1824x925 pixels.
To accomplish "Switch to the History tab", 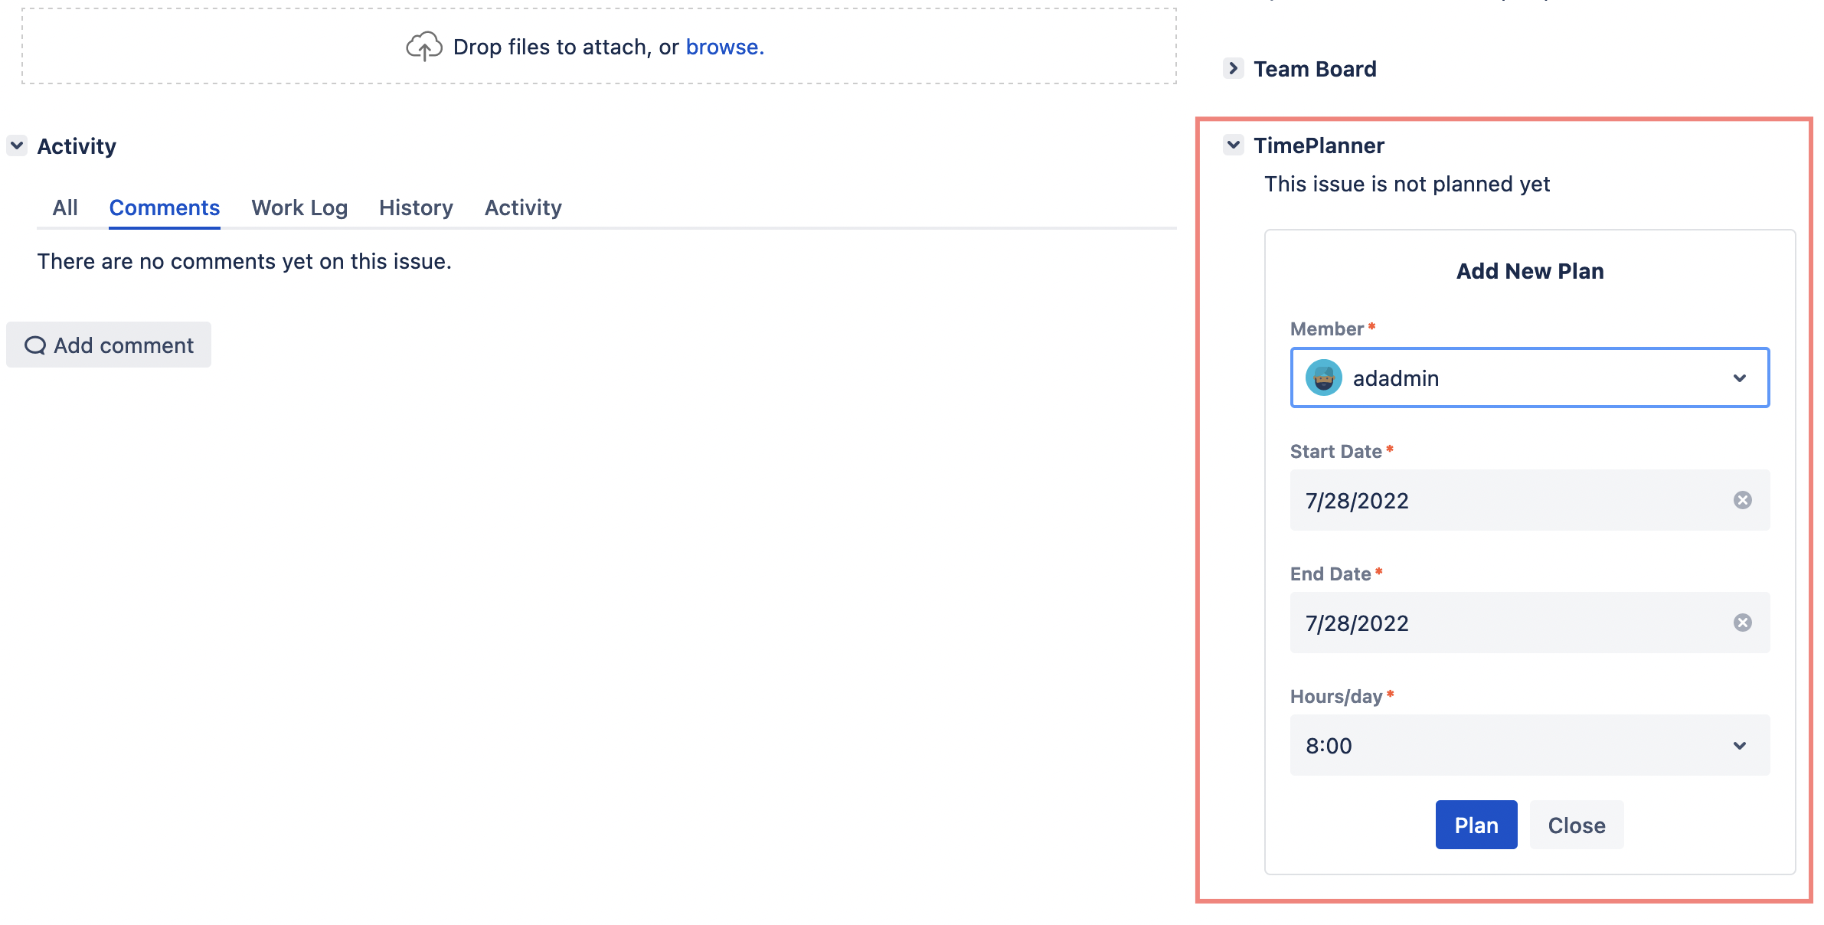I will (x=416, y=208).
